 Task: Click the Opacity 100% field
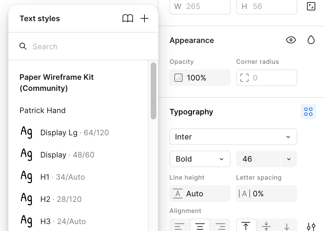[x=200, y=78]
